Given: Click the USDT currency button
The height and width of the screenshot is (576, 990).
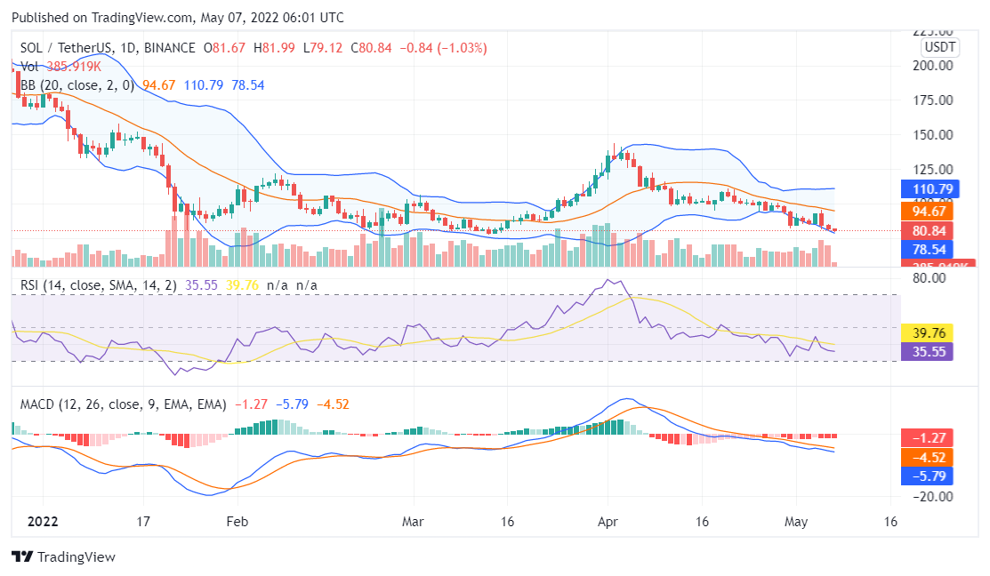Looking at the screenshot, I should tap(941, 47).
